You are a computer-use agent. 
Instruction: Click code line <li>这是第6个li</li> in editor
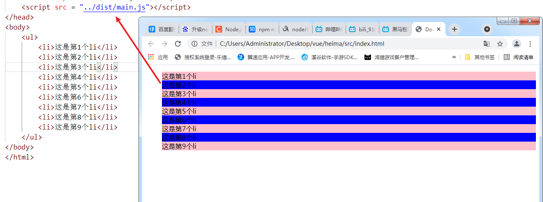coord(78,97)
